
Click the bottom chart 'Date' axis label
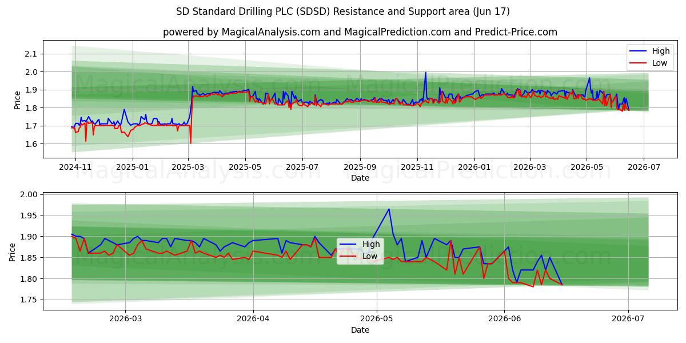(360, 330)
